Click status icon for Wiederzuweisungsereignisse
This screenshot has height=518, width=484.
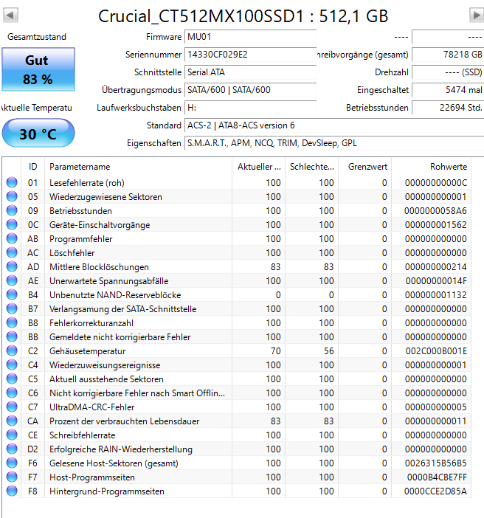click(12, 365)
